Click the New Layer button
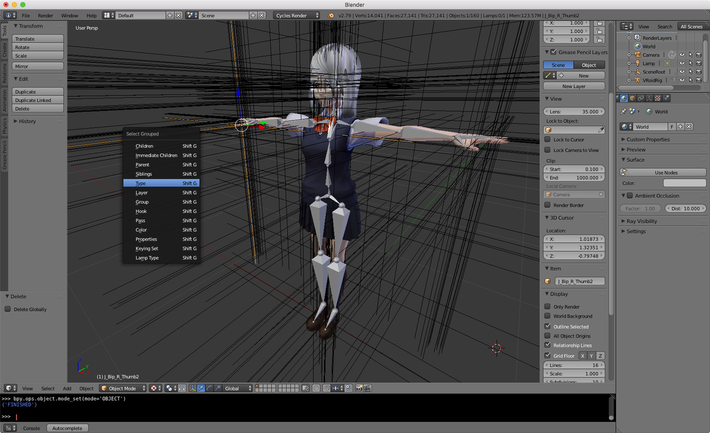 574,86
